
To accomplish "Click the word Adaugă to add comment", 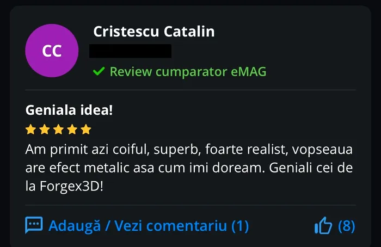I will pos(75,226).
